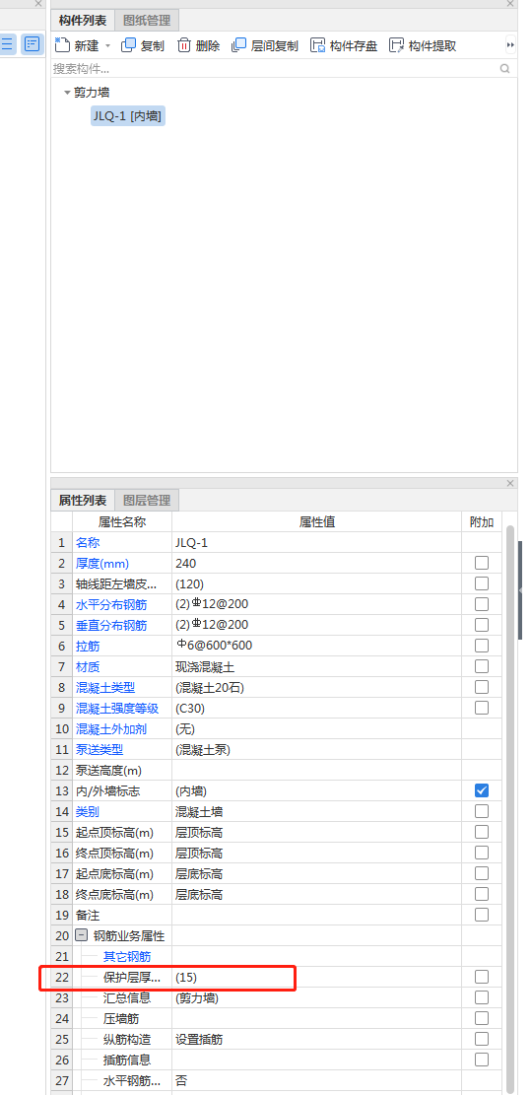Click the 新建 (New) component icon
The image size is (531, 1095).
(63, 45)
